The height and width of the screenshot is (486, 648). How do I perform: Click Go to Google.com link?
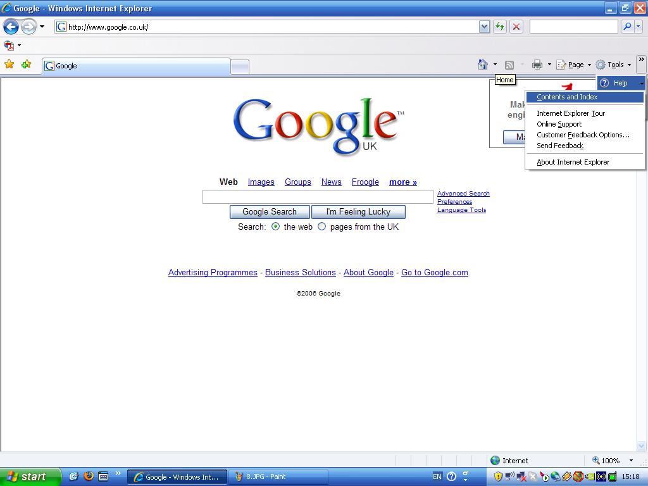(434, 272)
